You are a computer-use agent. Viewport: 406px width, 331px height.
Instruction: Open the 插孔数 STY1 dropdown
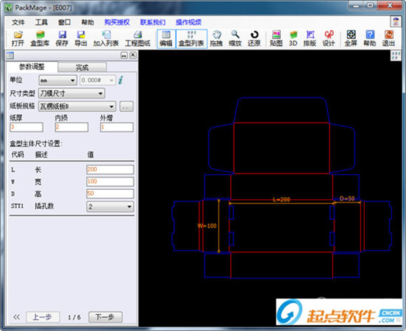point(110,206)
